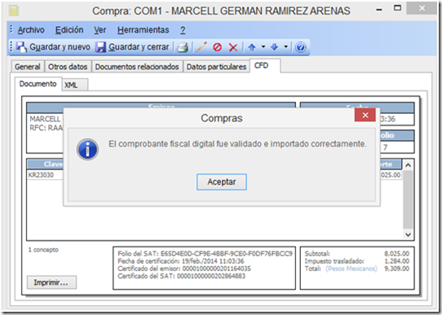Open the Edición menu
Viewport: 442px width, 315px height.
click(69, 30)
